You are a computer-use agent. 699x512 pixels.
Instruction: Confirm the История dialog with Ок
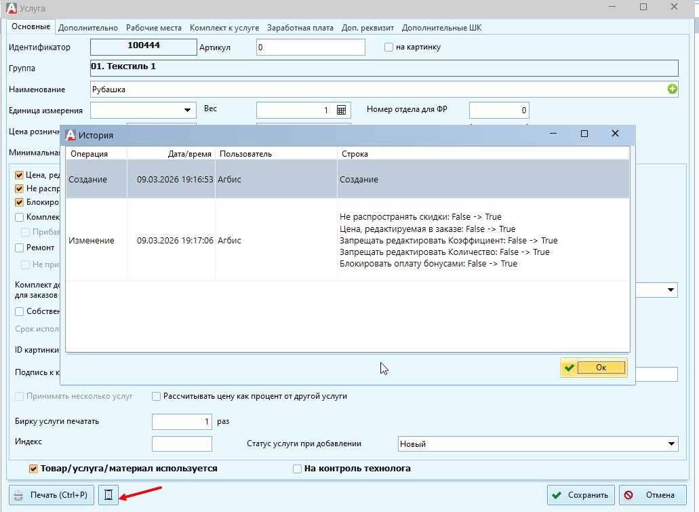[594, 368]
